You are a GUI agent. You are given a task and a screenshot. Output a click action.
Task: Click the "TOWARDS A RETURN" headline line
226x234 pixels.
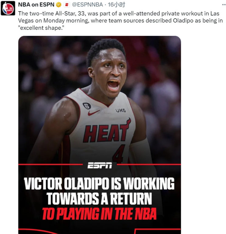pos(99,198)
